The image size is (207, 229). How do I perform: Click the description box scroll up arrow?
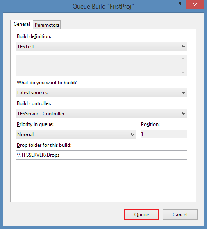click(183, 59)
